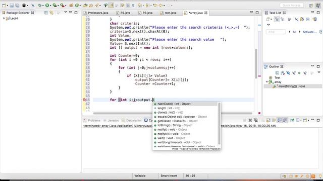The height and width of the screenshot is (181, 323).
Task: Toggle Hide Non-Public Members green dot
Action: [x=299, y=73]
